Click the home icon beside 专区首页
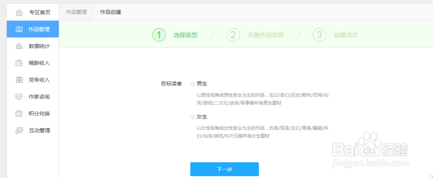The image size is (433, 178). [x=19, y=12]
